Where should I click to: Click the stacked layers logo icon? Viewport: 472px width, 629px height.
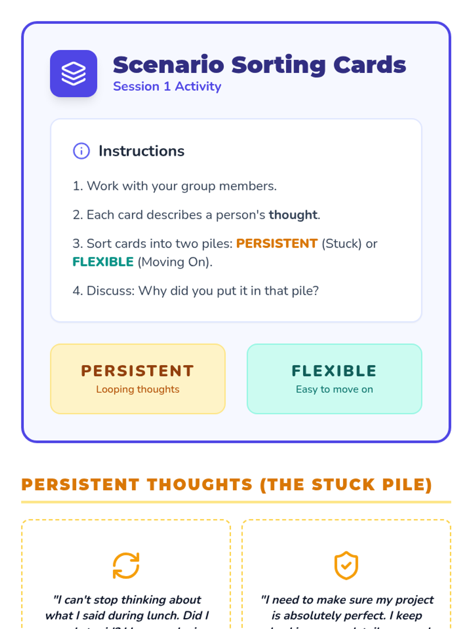[x=74, y=74]
